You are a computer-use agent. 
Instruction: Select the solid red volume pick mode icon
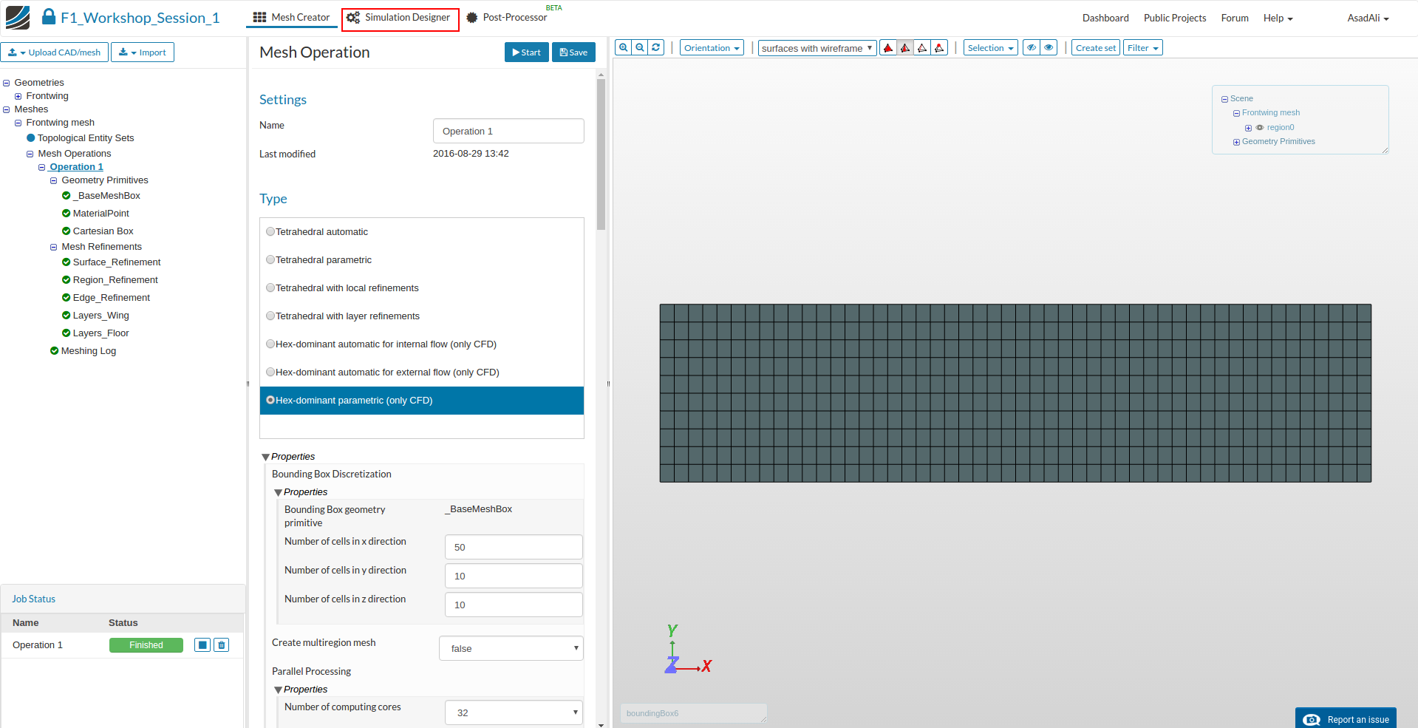pyautogui.click(x=888, y=48)
